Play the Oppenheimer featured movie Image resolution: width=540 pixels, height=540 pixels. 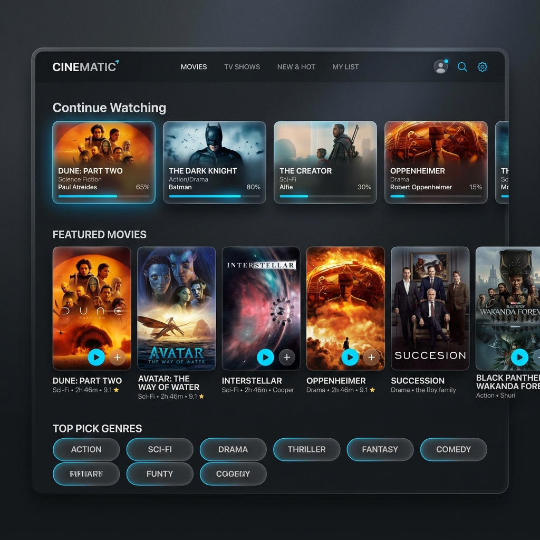(350, 357)
